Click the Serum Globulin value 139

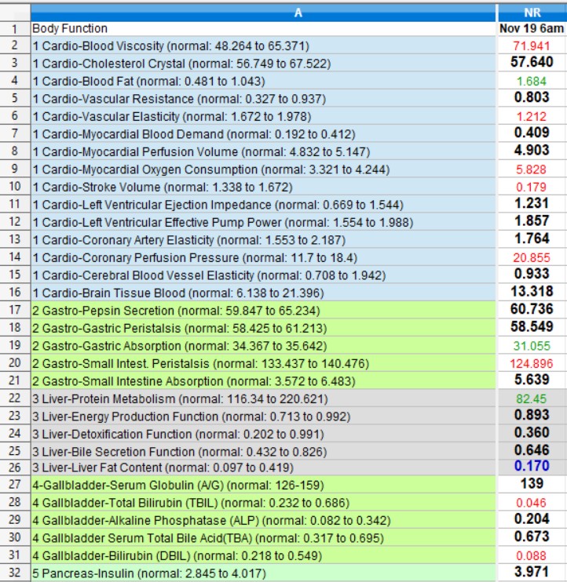[x=532, y=484]
